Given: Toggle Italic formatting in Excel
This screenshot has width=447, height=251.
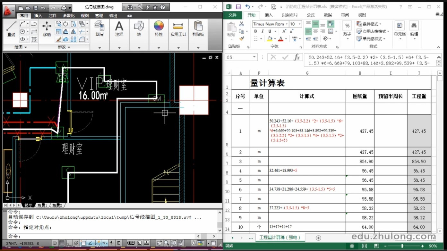Looking at the screenshot, I should coord(262,31).
